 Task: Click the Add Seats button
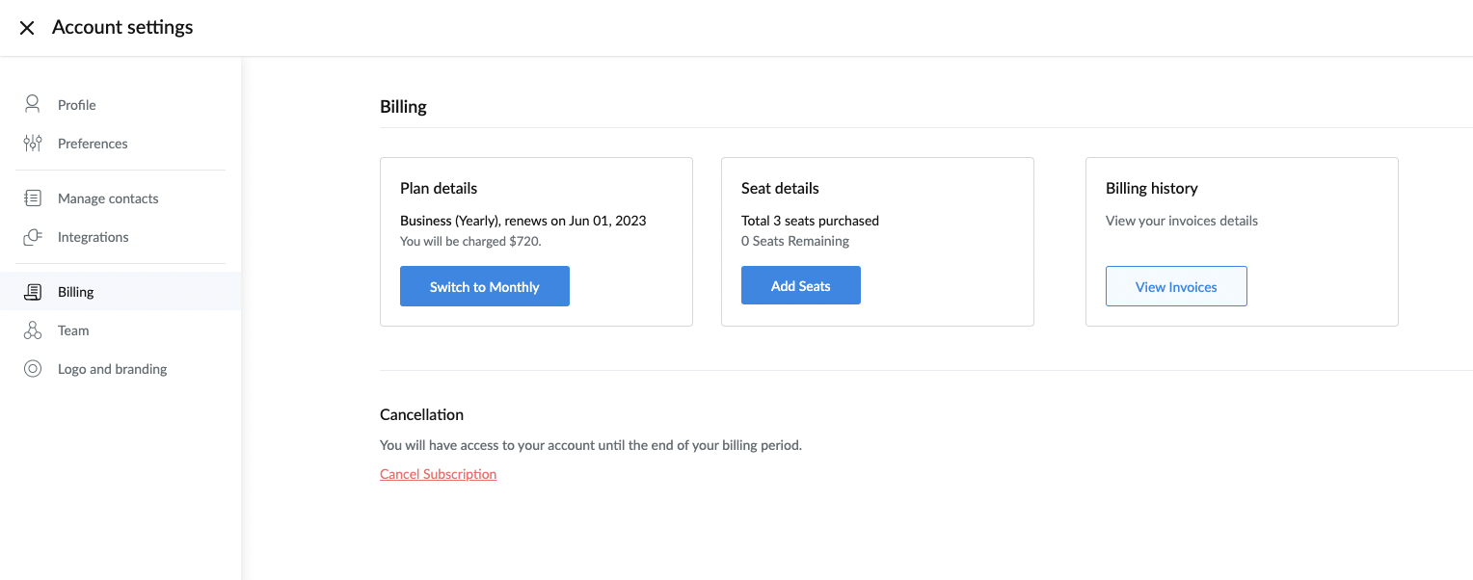[x=801, y=285]
